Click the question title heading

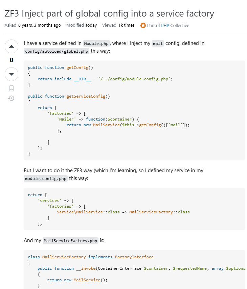[109, 14]
